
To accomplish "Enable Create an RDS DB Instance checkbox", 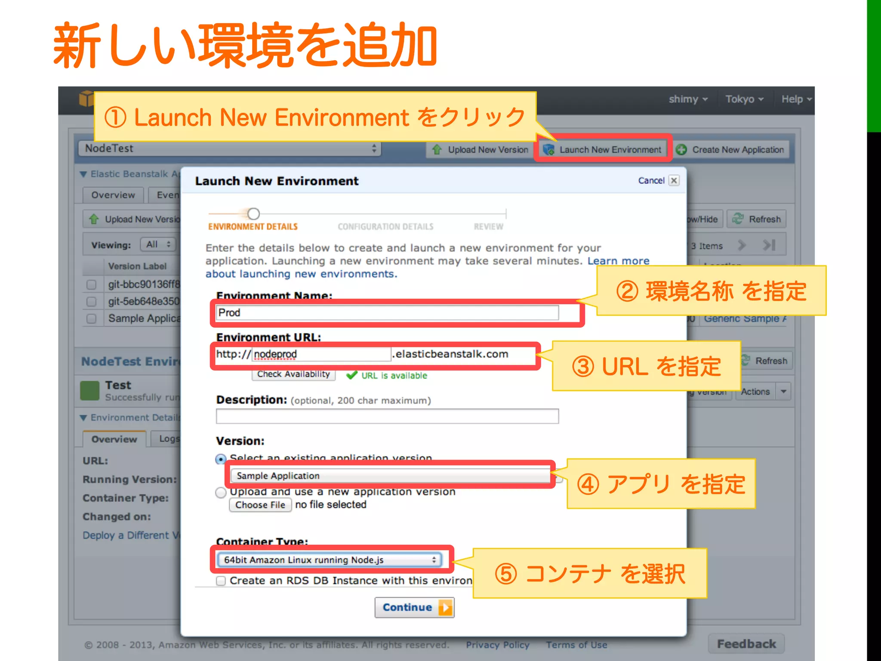I will click(221, 581).
